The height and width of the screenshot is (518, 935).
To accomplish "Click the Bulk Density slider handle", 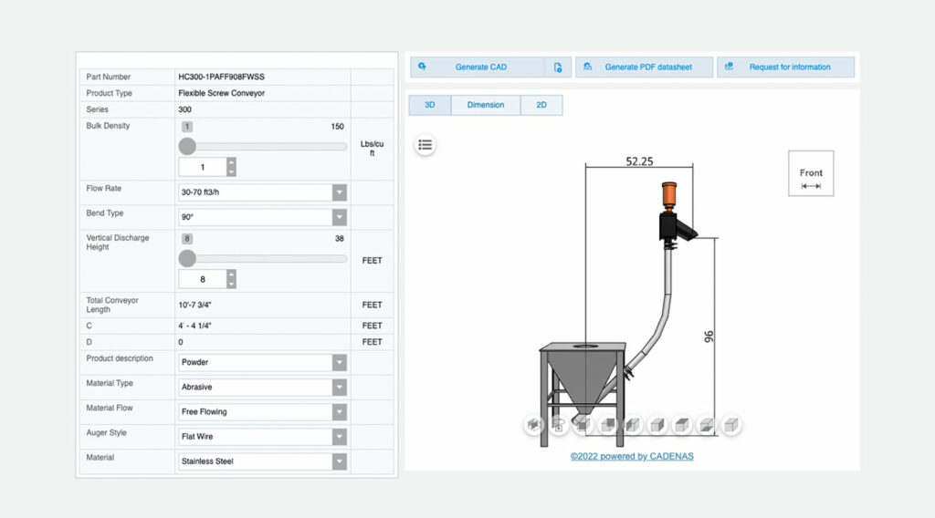I will (x=187, y=147).
